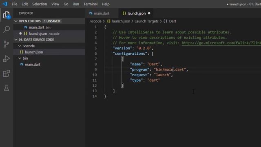The height and width of the screenshot is (147, 261).
Task: Click Dart file icon in Open Editors
Action: [25, 27]
